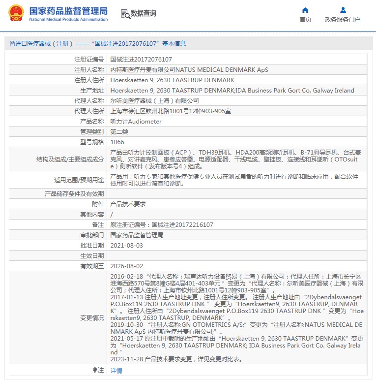Click the 其他内容 row label
The width and height of the screenshot is (376, 380).
pos(92,215)
